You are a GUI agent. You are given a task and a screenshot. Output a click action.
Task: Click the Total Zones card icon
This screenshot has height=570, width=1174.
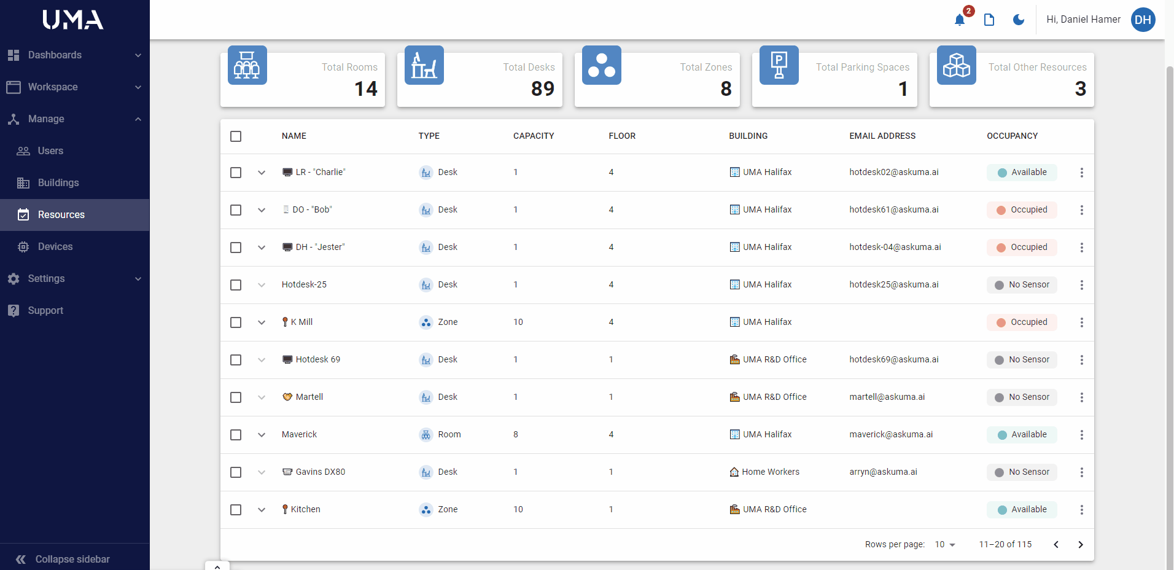(x=602, y=65)
